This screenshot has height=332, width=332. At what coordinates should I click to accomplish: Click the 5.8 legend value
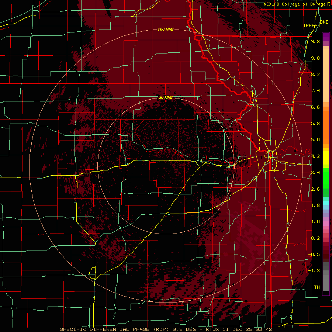click(315, 124)
